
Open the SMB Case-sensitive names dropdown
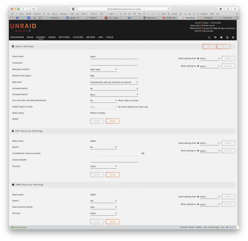tap(104, 207)
